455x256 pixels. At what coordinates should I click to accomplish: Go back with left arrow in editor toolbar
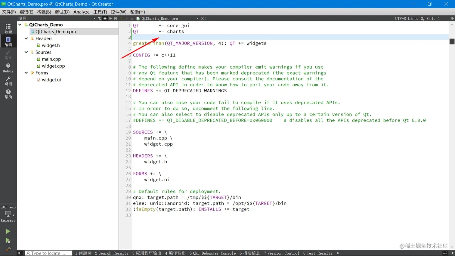pos(122,18)
